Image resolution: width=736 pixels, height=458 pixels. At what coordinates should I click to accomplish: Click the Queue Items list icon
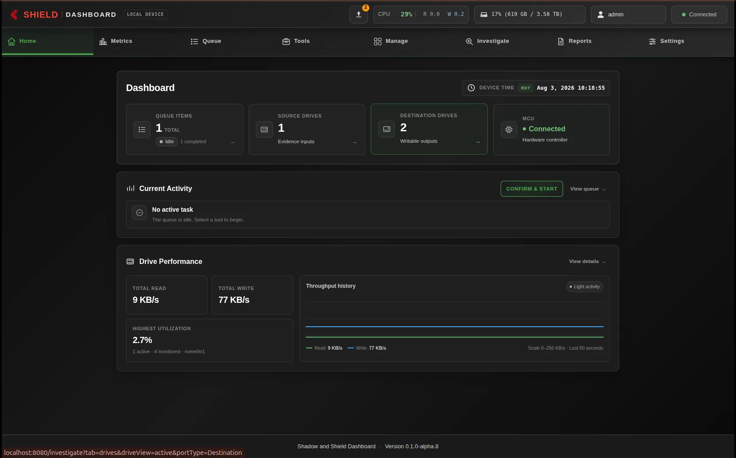(x=142, y=130)
